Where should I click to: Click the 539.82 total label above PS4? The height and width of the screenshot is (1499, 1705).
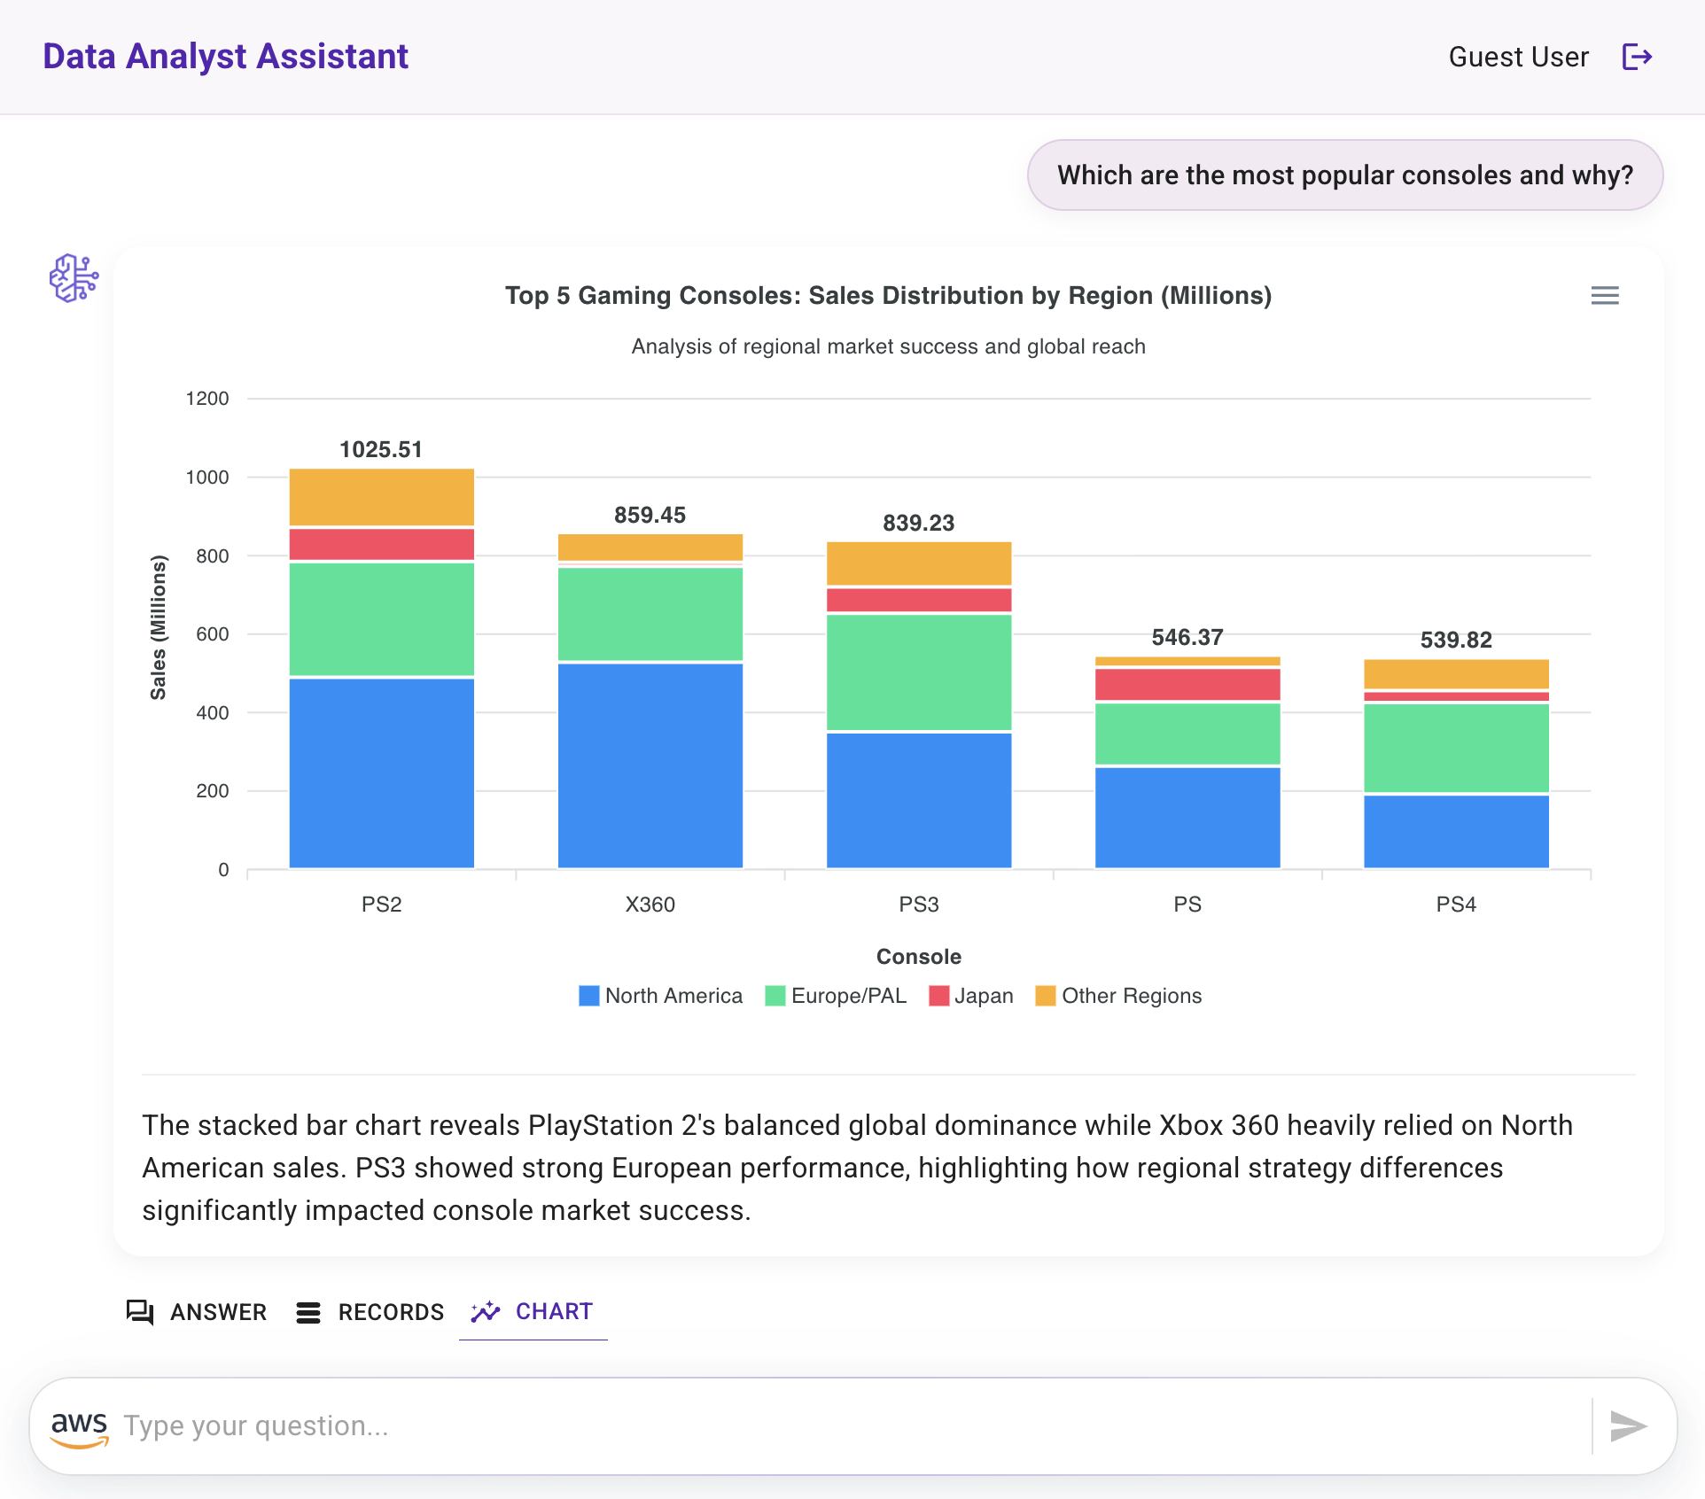coord(1456,640)
